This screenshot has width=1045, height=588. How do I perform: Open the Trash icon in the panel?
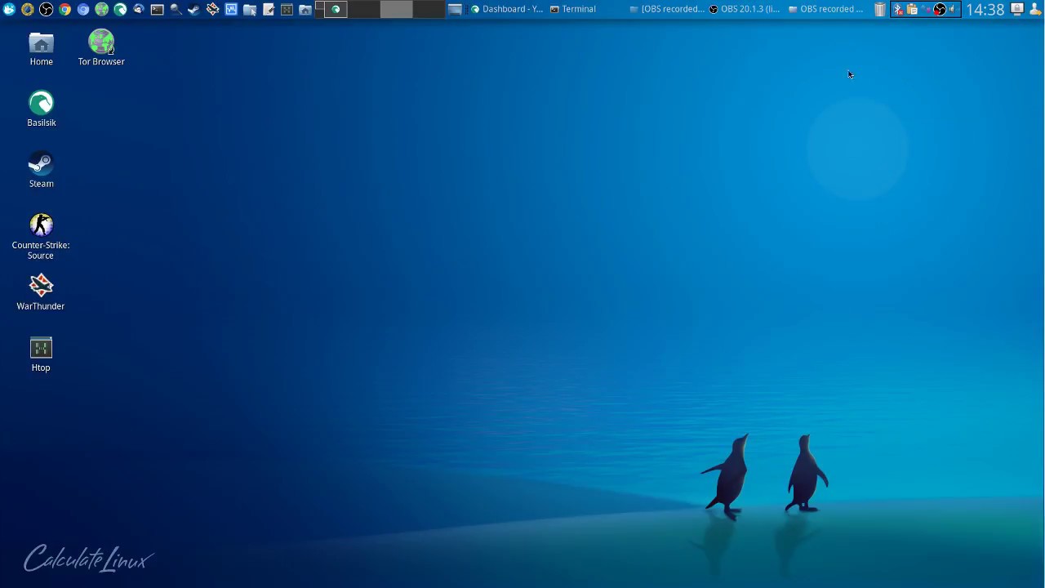coord(879,9)
